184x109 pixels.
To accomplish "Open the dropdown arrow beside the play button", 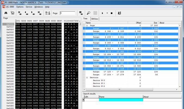I will (x=107, y=13).
